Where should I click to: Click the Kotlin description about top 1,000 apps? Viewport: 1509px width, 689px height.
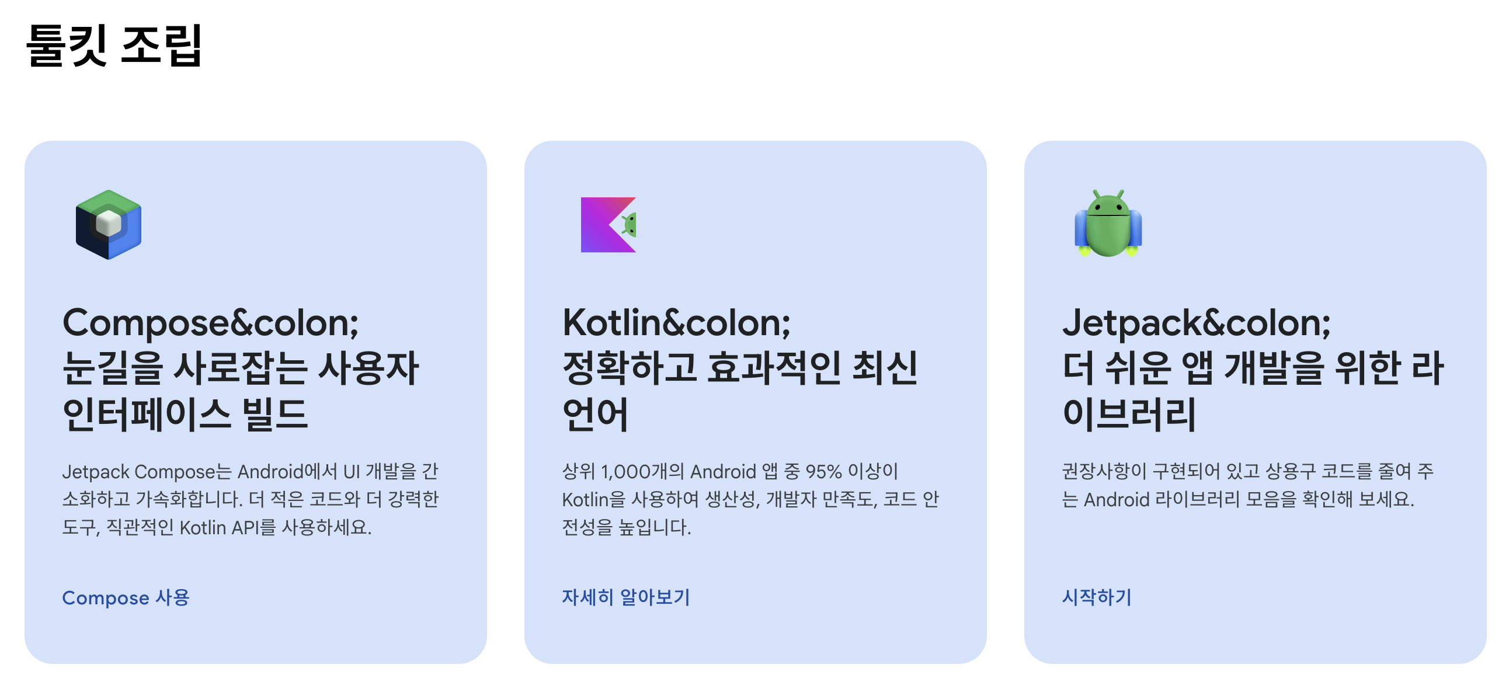click(x=750, y=499)
